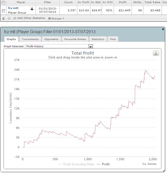Download the Total Profit chart

point(156,53)
